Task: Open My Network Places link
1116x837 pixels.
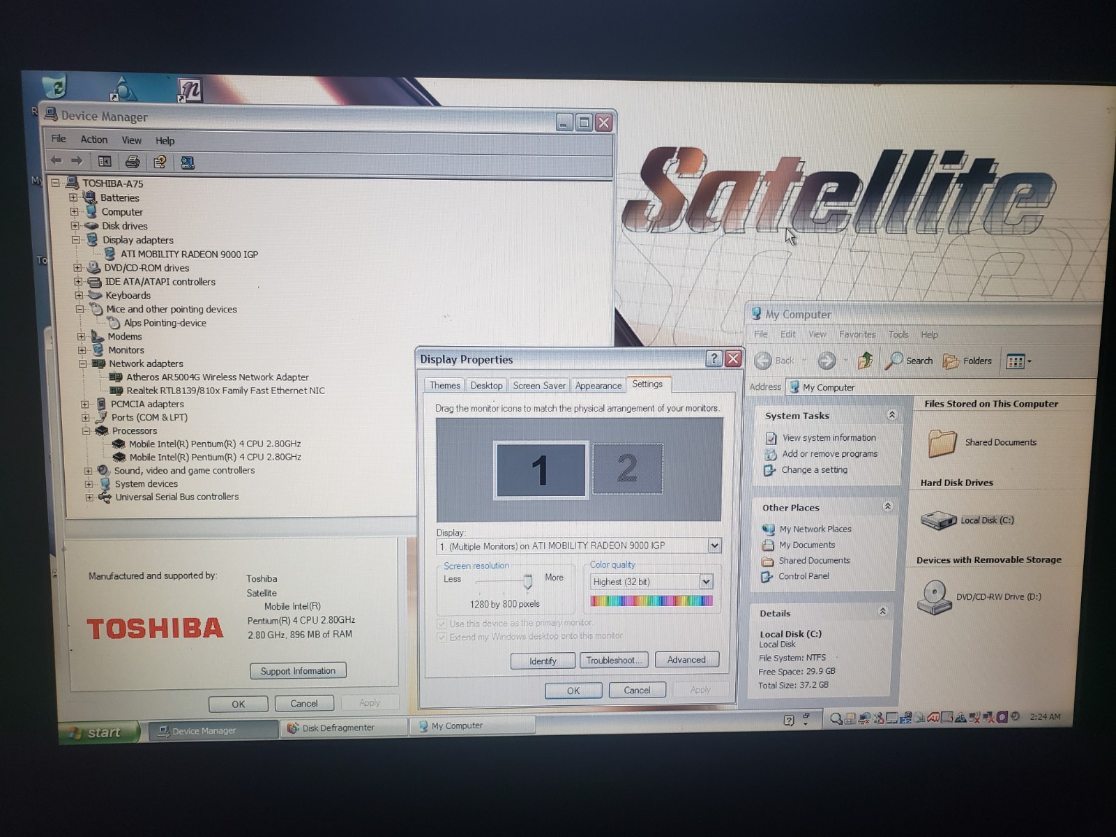Action: click(815, 529)
